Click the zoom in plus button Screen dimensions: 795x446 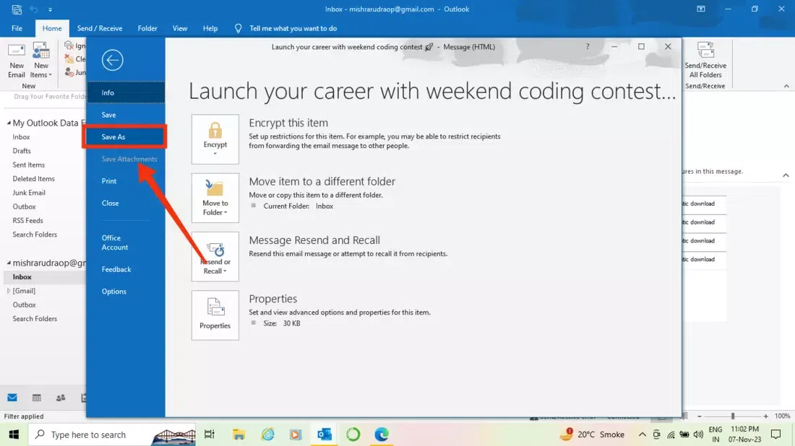pos(765,416)
